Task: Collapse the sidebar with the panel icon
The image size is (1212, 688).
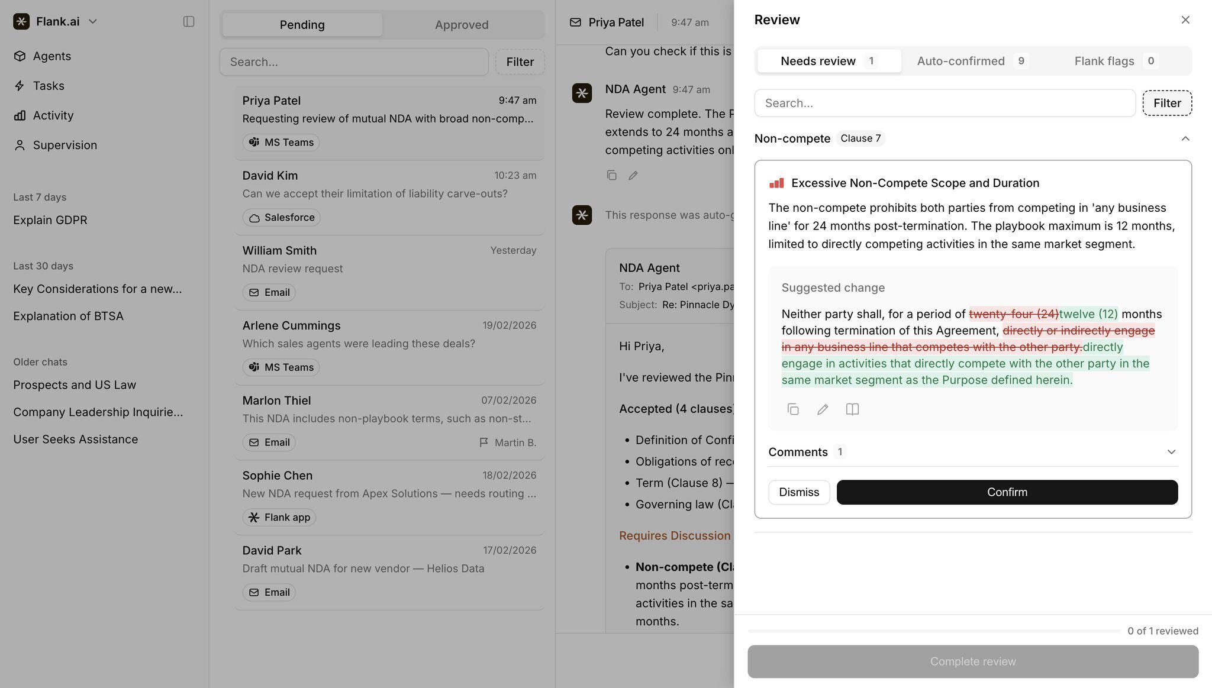Action: click(x=189, y=21)
